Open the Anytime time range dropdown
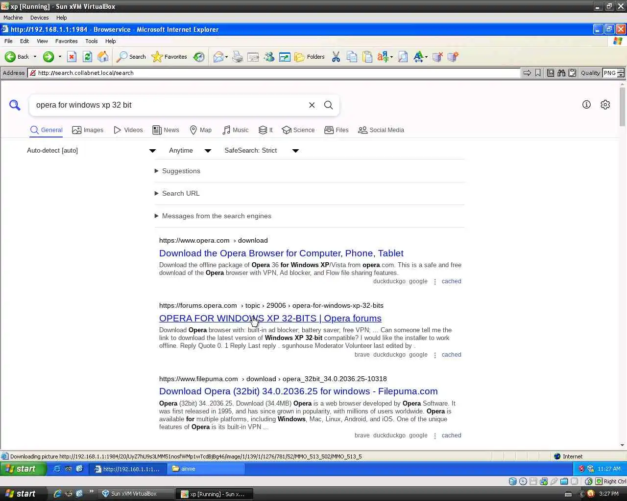Viewport: 627px width, 501px height. pos(190,151)
